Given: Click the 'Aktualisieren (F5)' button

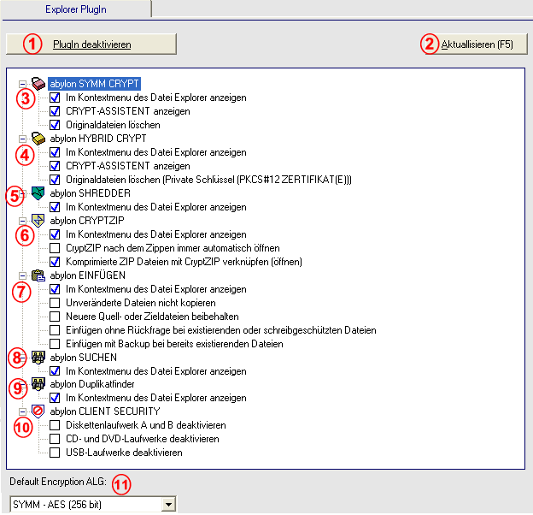Looking at the screenshot, I should point(475,44).
